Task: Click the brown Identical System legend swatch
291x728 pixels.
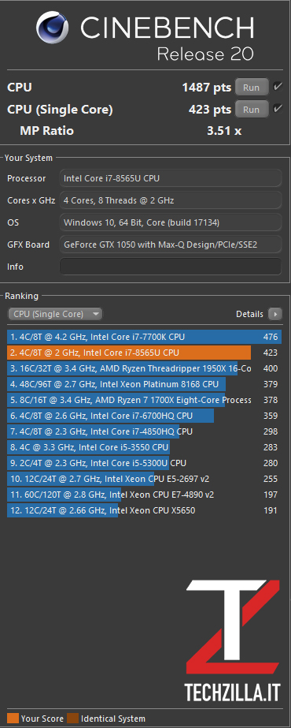Action: point(72,719)
